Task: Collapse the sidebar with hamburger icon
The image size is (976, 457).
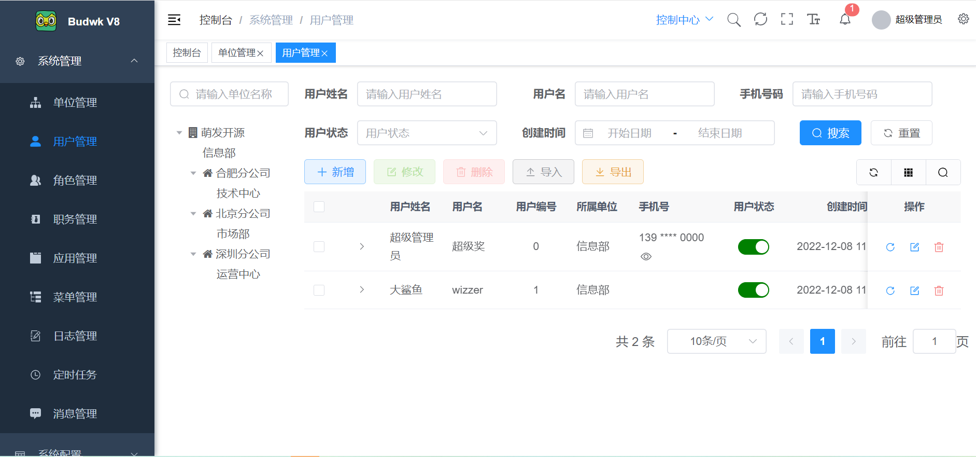Action: pos(174,20)
